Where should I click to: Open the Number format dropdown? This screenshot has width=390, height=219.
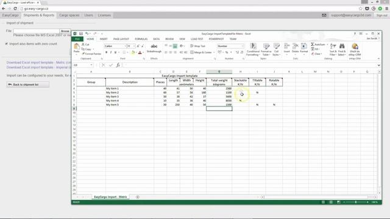[x=243, y=46]
